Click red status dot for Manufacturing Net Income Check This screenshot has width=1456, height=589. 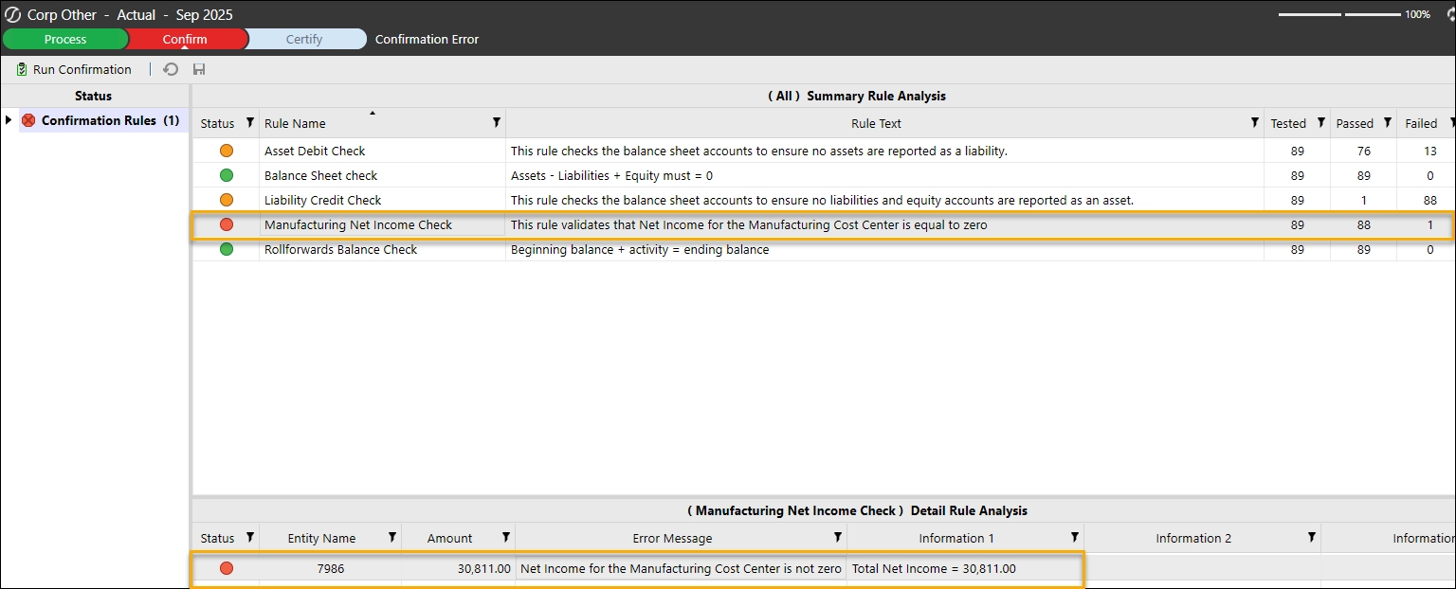click(227, 224)
